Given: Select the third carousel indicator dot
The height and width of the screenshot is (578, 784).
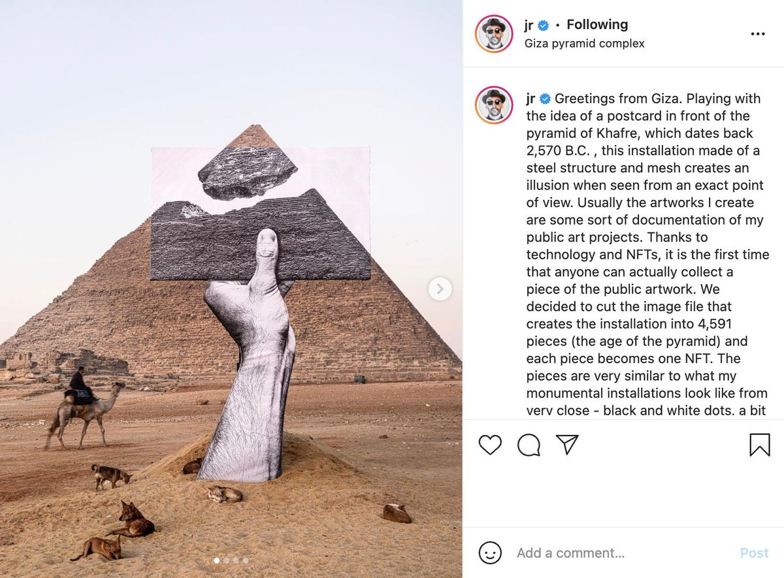Looking at the screenshot, I should point(236,560).
